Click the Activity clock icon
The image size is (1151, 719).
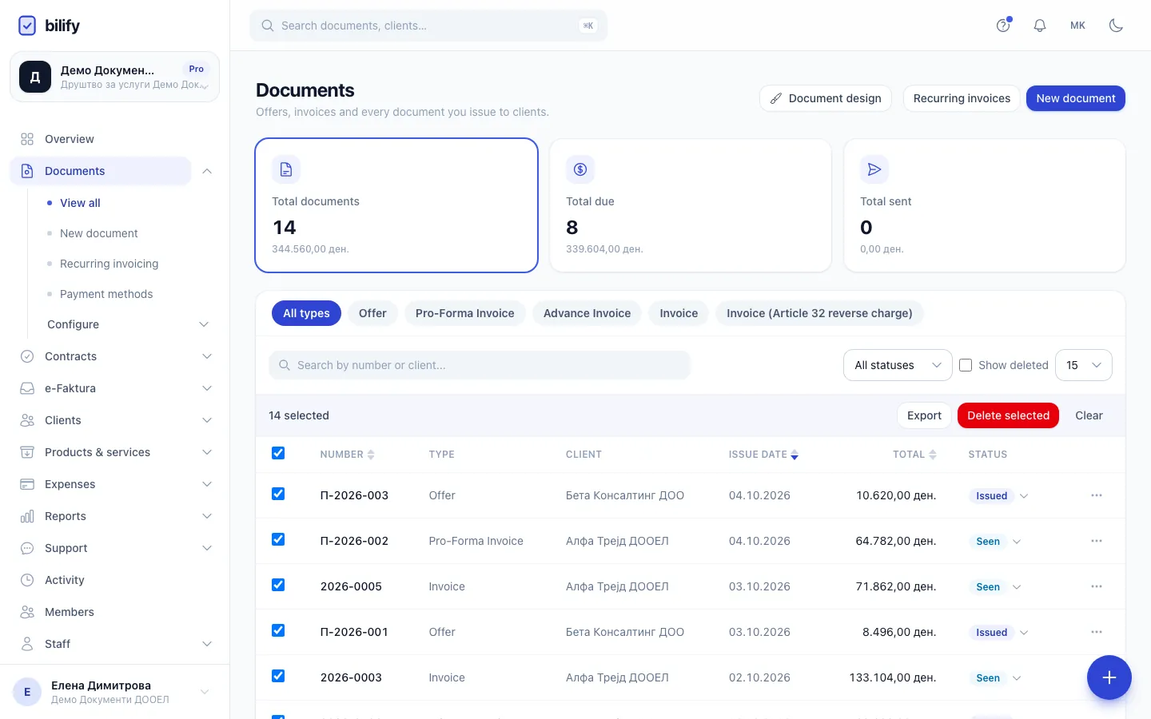point(27,580)
